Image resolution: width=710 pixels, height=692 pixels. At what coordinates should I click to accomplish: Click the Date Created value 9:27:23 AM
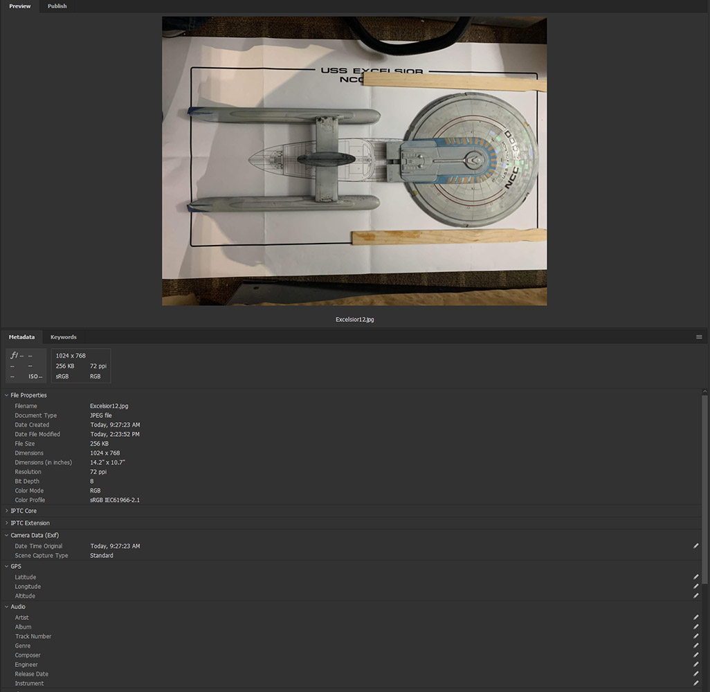tap(115, 425)
